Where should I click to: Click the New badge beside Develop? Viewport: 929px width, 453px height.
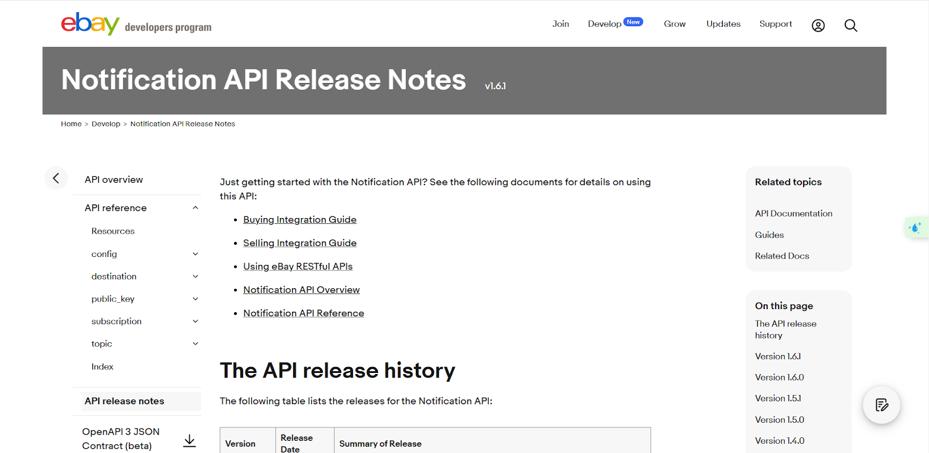633,22
